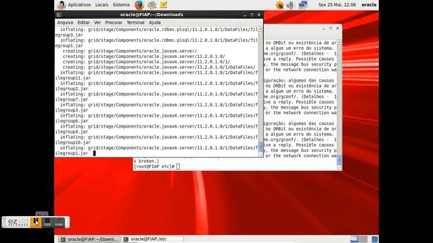
Task: Click the GNOME foot logo beside Aplicativos
Action: (62, 5)
